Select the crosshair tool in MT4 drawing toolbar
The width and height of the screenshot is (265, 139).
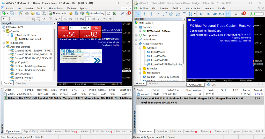(x=10, y=19)
